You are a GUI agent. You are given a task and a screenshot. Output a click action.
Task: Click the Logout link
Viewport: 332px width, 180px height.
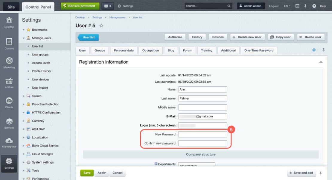tap(274, 6)
